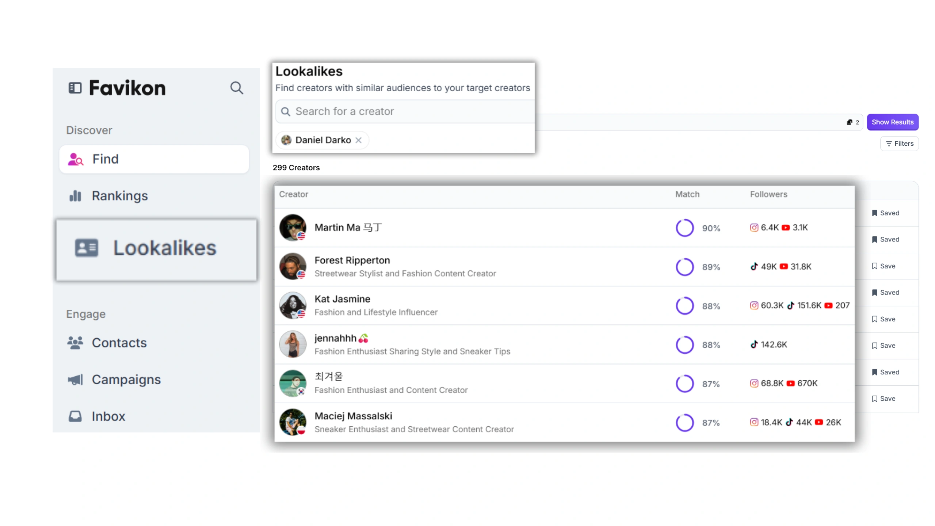Click jennahhh's 88% match progress ring
Screen dimensions: 935x526
tap(684, 345)
